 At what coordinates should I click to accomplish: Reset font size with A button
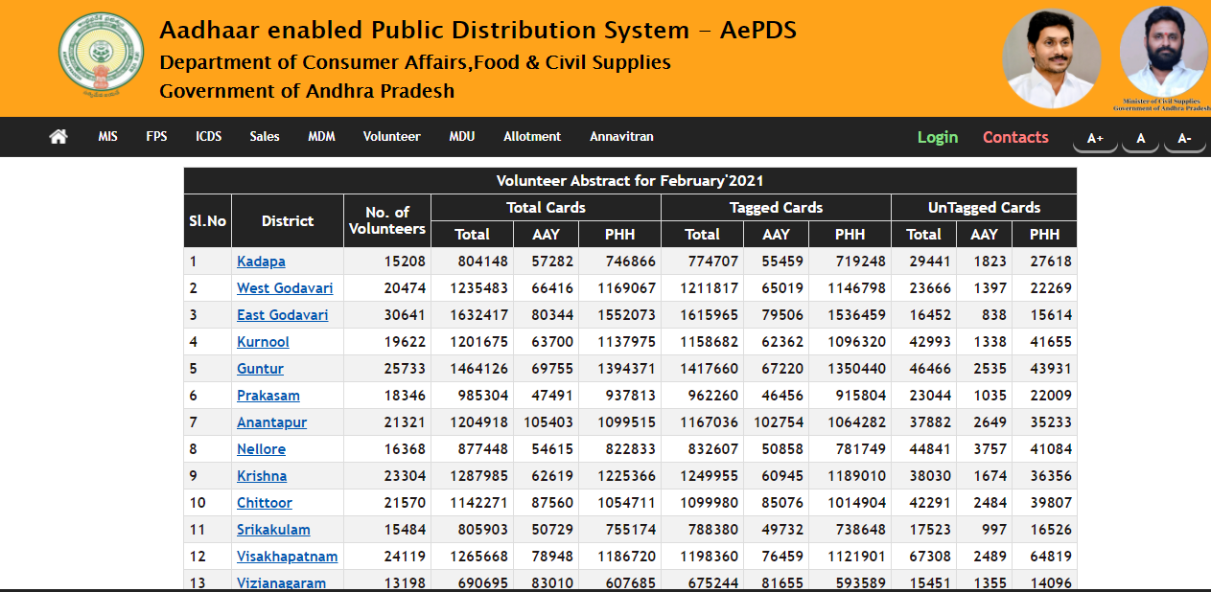(1140, 139)
